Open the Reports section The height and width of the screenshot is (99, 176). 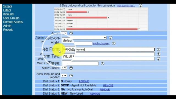(x=8, y=30)
